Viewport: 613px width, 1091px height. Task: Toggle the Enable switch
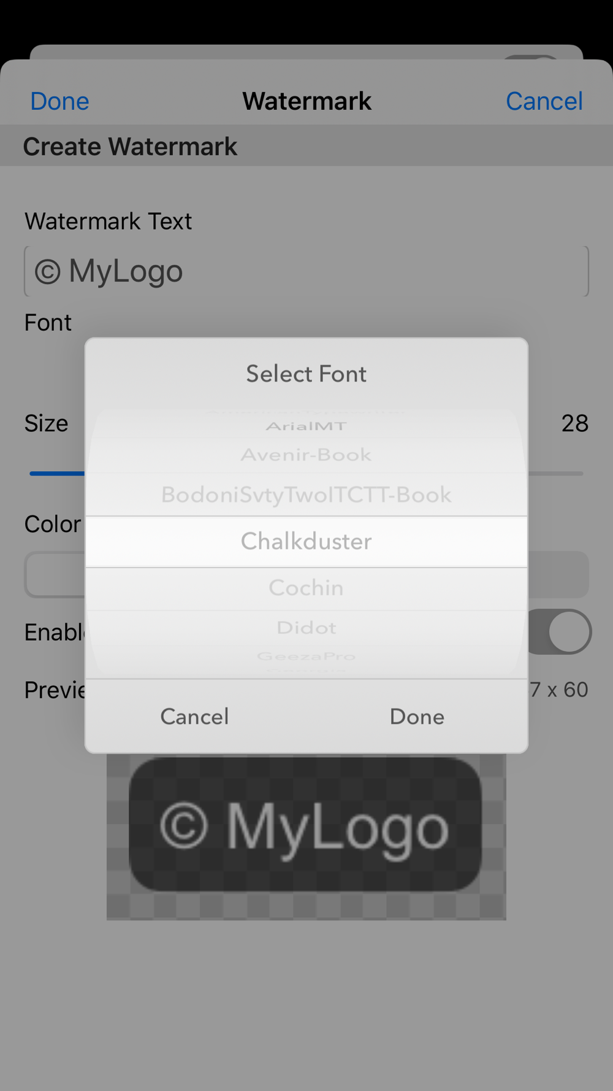tap(559, 631)
